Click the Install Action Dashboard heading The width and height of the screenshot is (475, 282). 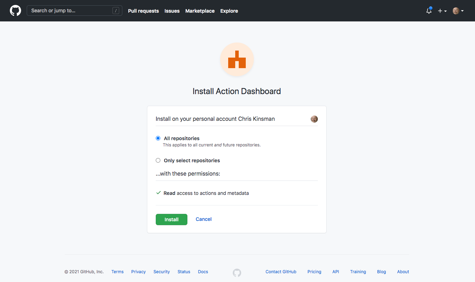click(x=237, y=91)
